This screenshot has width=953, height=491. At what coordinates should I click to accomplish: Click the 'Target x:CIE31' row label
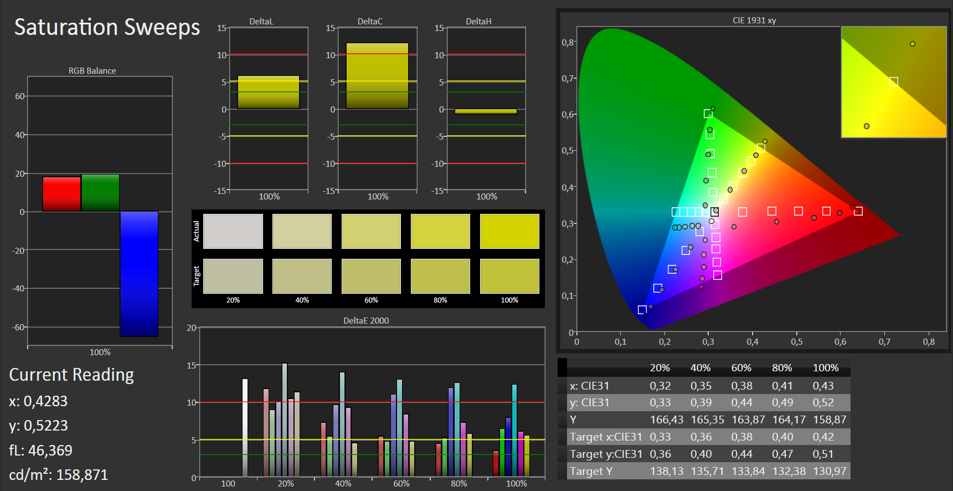point(606,437)
